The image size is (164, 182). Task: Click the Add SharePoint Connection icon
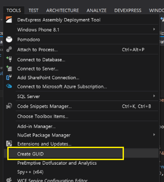pyautogui.click(x=9, y=77)
